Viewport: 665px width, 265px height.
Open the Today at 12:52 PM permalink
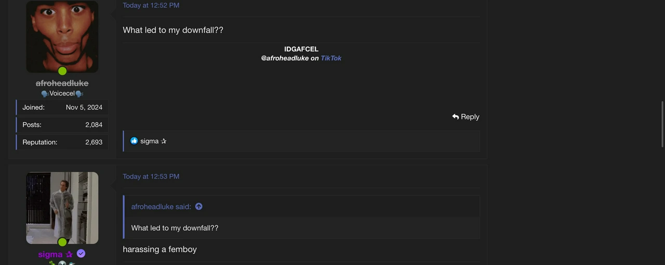(151, 5)
